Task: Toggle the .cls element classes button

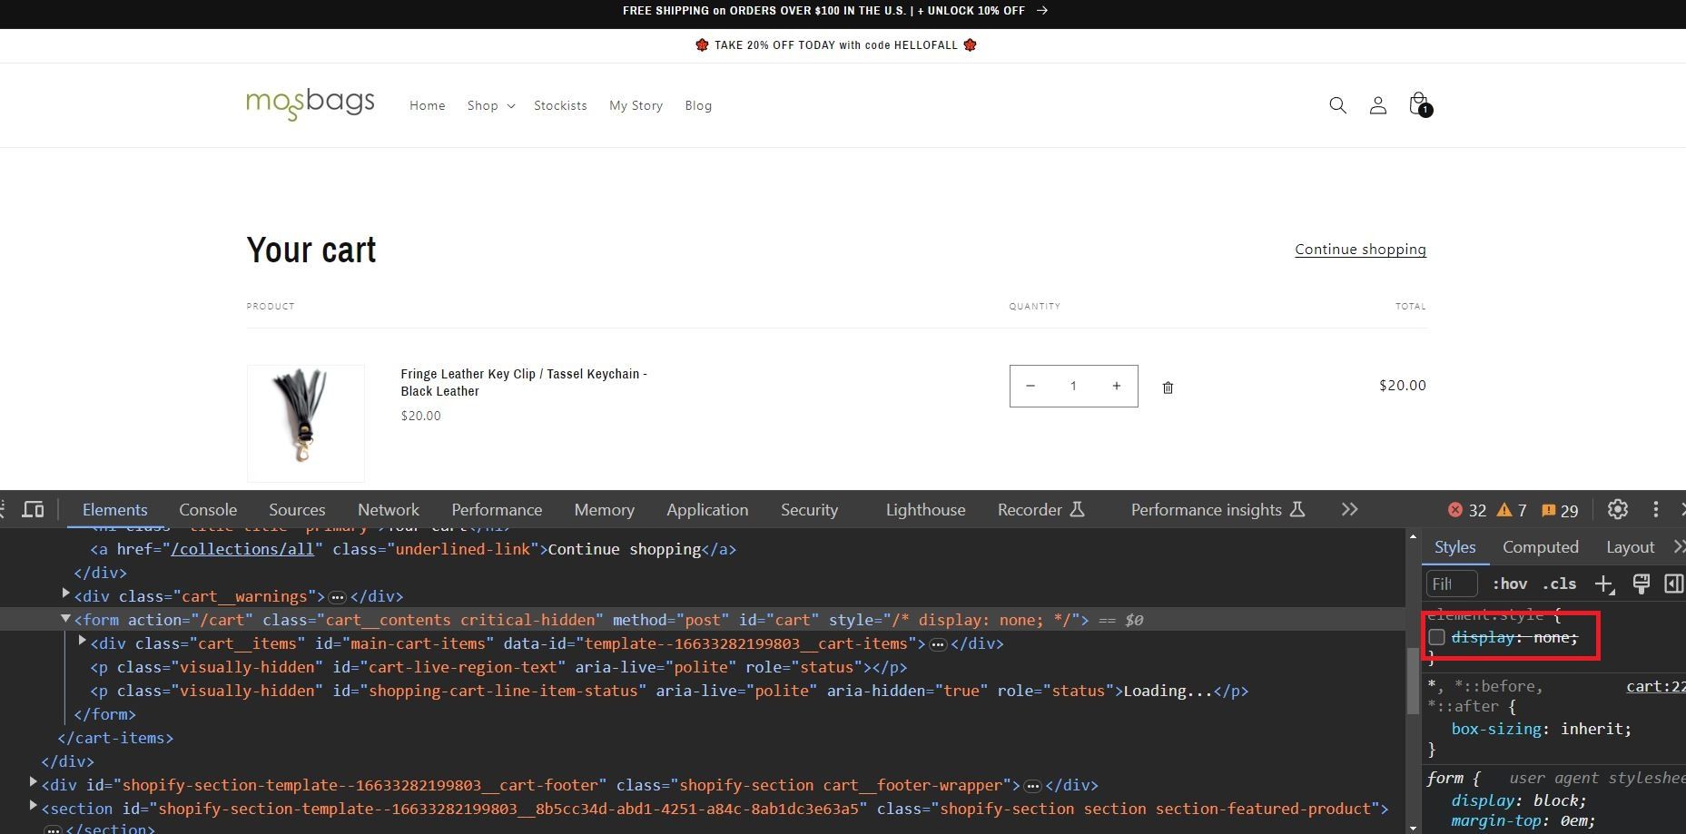Action: (1558, 584)
